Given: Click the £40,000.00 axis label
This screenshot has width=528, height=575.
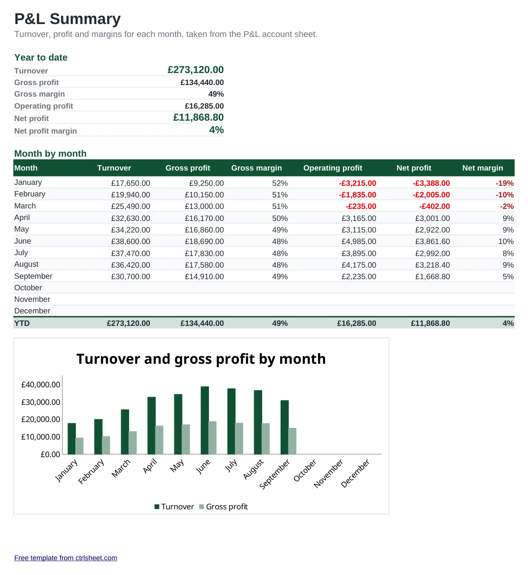Looking at the screenshot, I should click(x=41, y=385).
